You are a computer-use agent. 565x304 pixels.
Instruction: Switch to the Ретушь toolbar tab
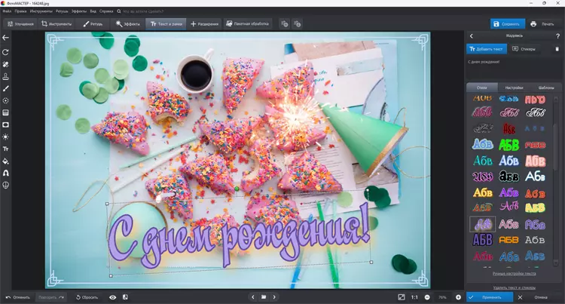(93, 24)
